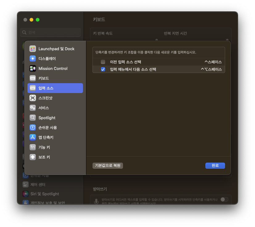
Task: Click the 키 반복 속도 label
Action: (103, 33)
